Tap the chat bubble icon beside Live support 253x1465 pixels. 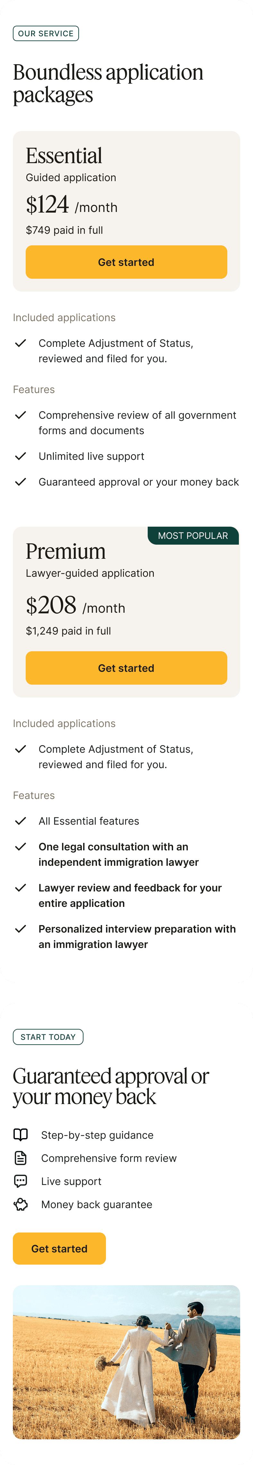click(x=21, y=1181)
